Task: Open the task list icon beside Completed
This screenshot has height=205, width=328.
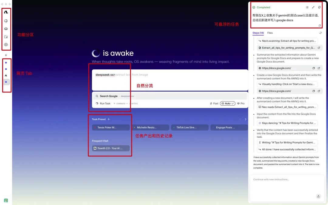Action: tap(307, 7)
